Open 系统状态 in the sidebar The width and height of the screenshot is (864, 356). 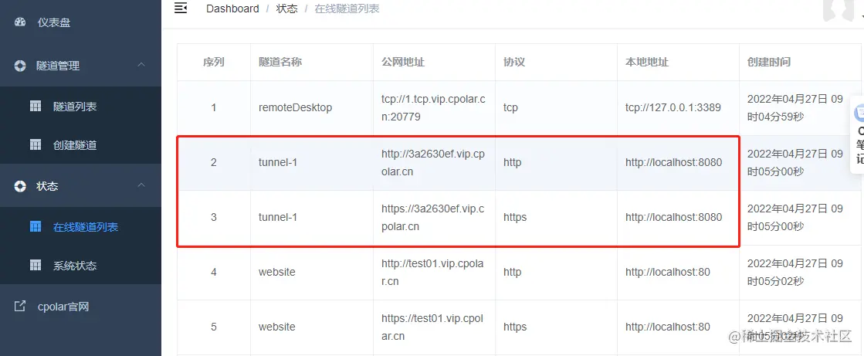tap(80, 266)
